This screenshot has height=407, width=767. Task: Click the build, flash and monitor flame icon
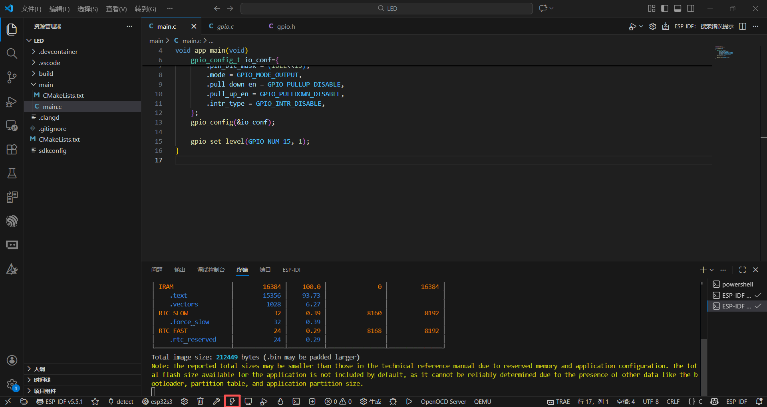[280, 401]
